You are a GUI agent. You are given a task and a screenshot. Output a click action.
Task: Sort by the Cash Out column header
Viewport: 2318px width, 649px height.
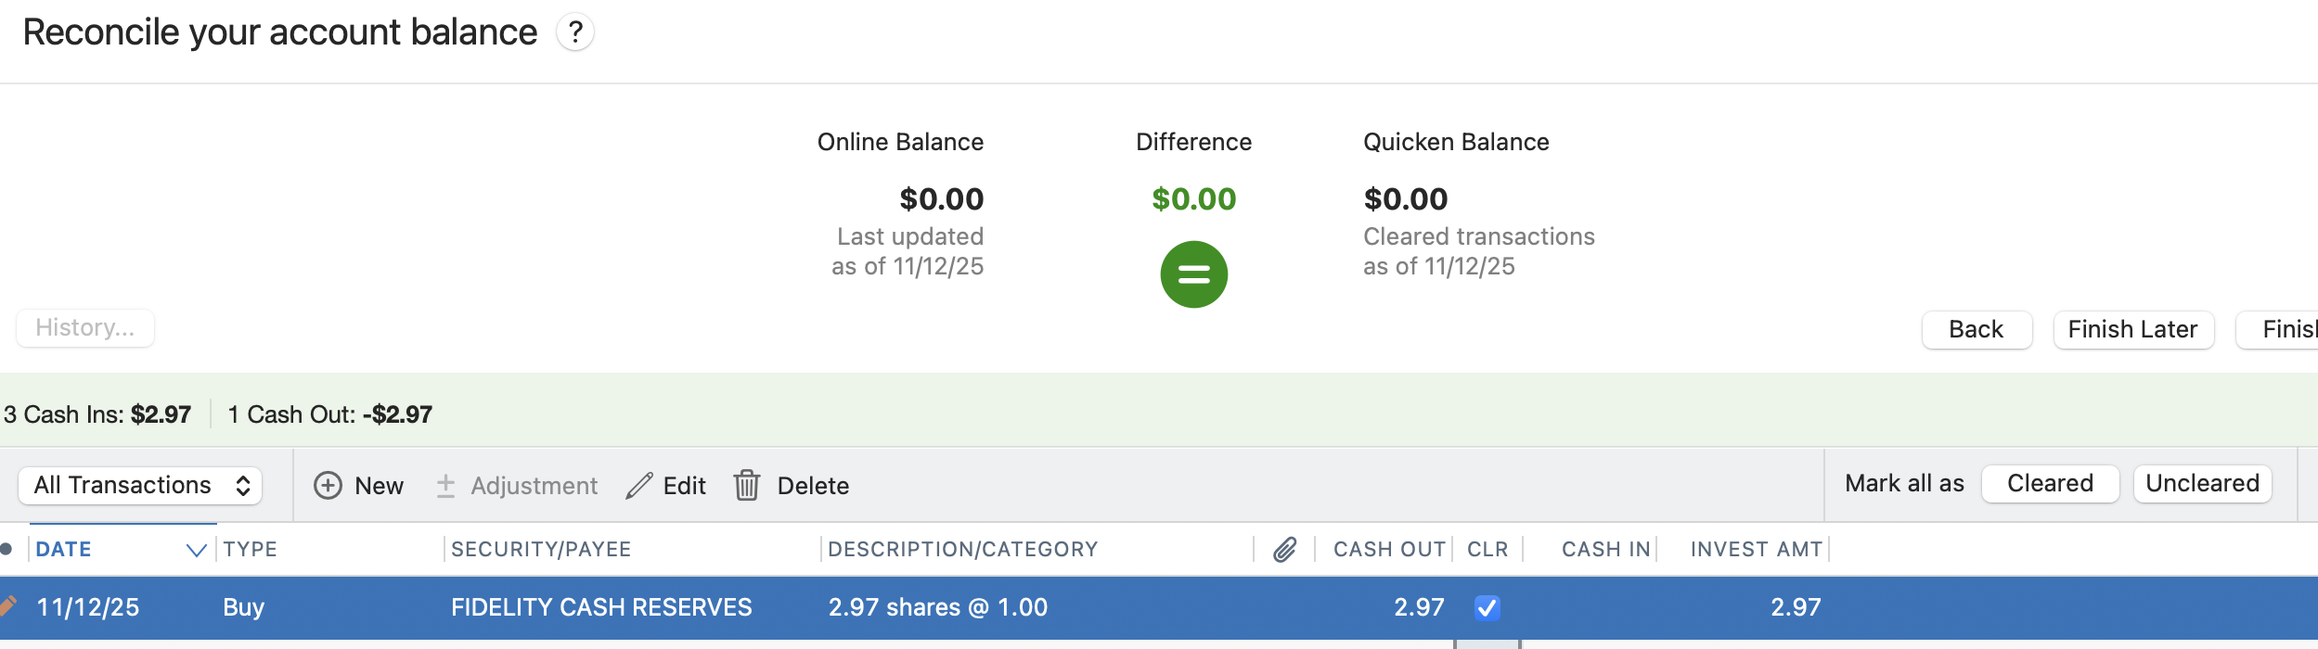(1388, 550)
